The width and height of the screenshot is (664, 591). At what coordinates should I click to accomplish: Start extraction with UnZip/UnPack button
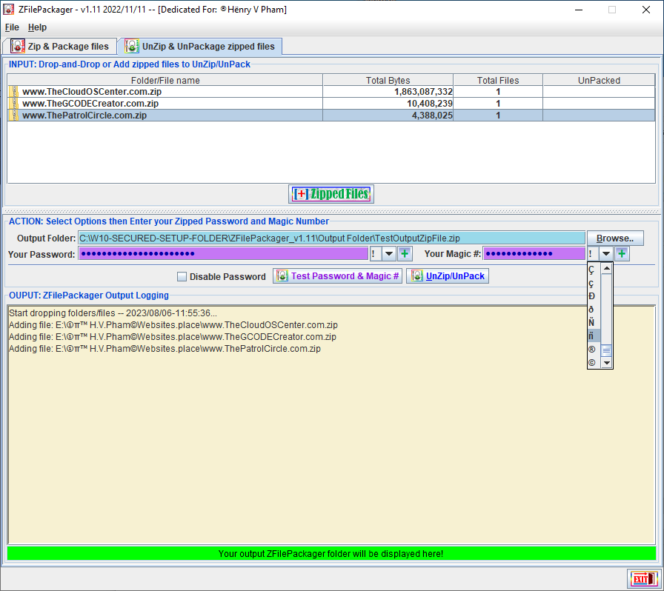(448, 276)
